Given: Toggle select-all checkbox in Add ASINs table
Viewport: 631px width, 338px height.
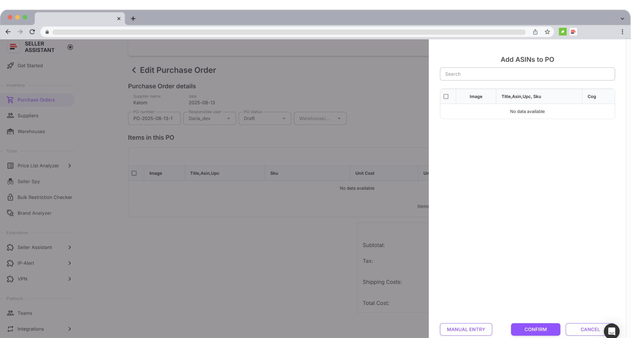Looking at the screenshot, I should click(446, 97).
